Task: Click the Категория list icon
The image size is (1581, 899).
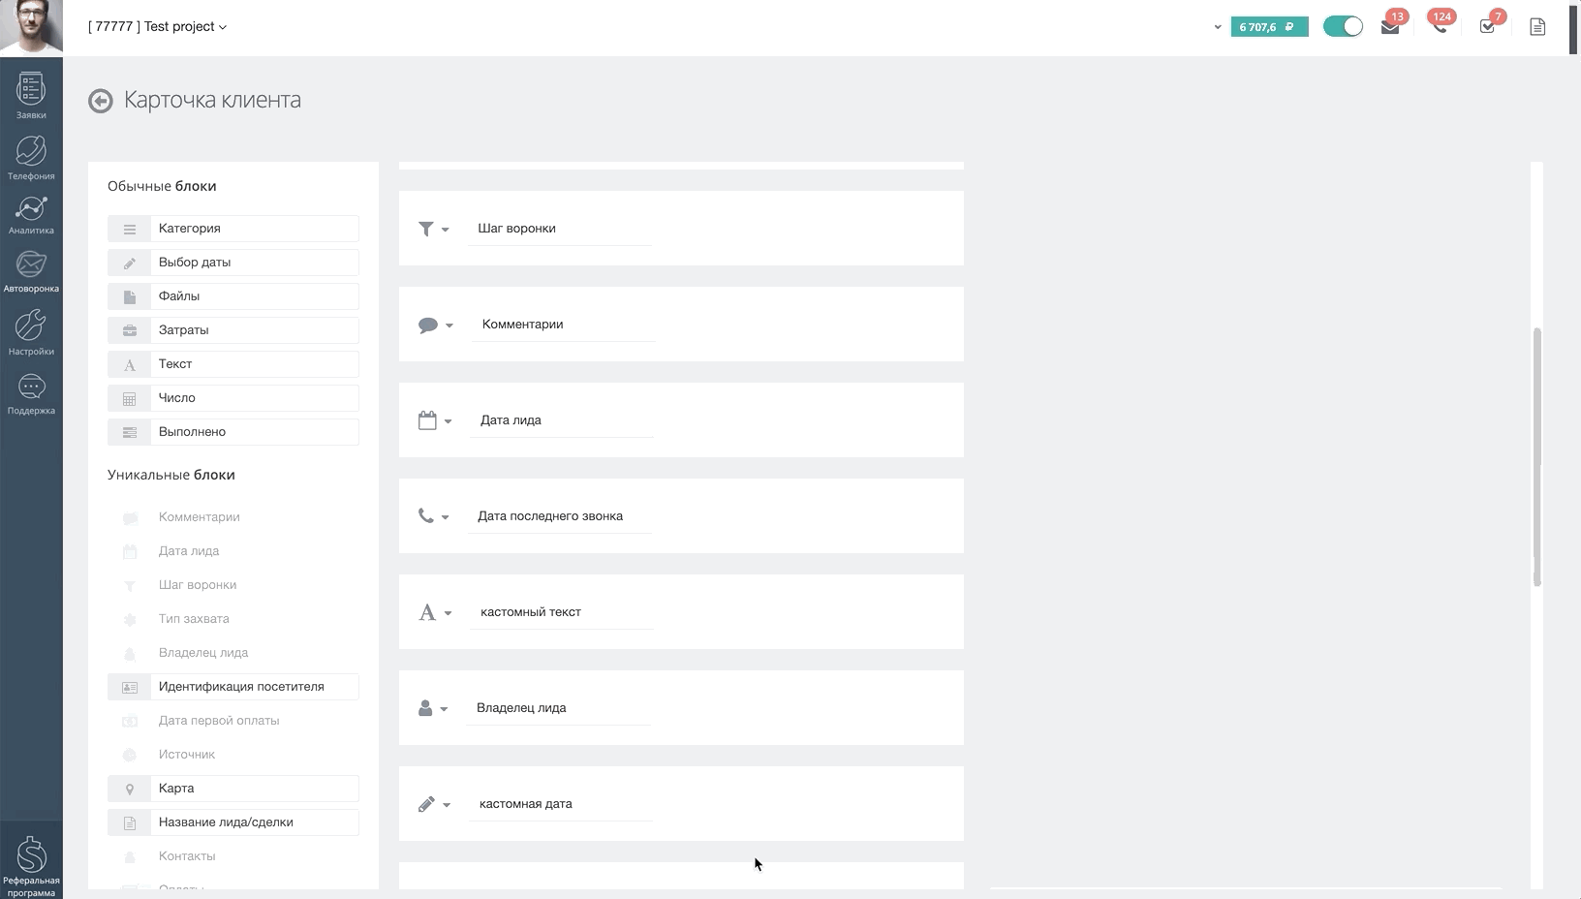Action: point(129,230)
